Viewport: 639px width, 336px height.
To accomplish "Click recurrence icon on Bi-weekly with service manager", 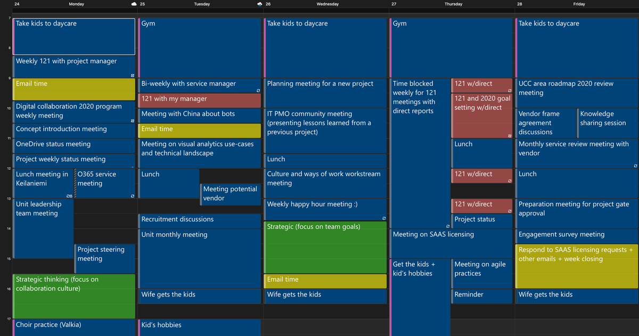I will coord(258,91).
